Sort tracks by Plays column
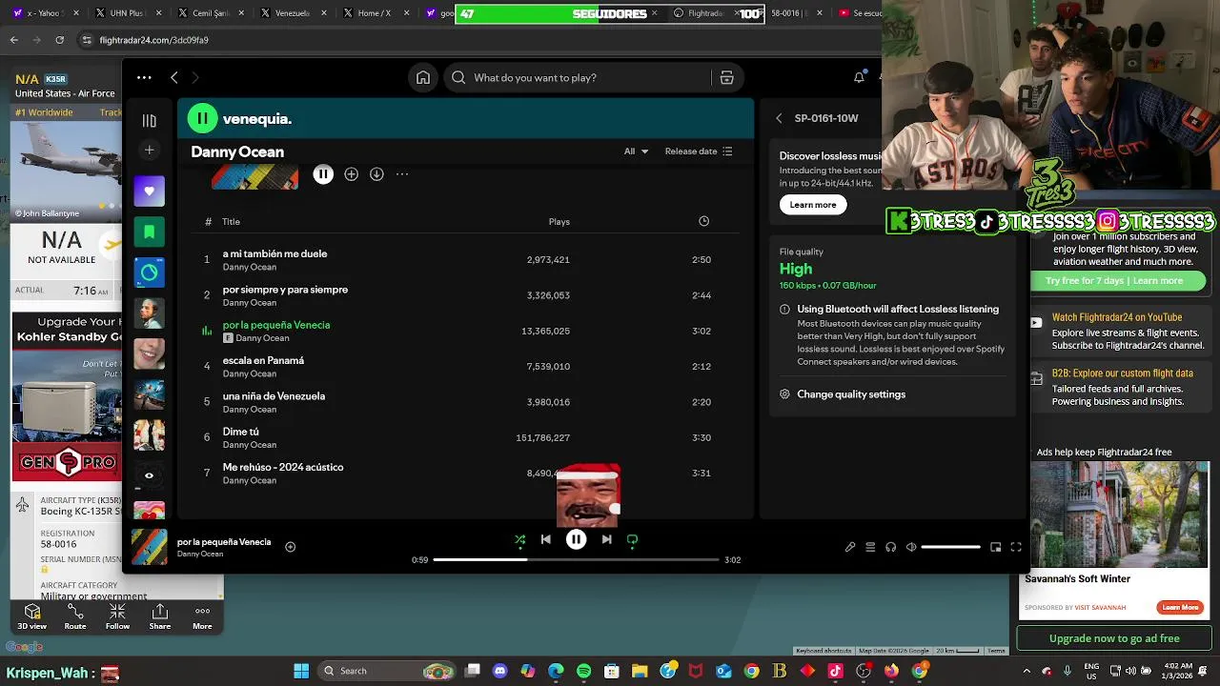This screenshot has width=1220, height=686. 559,222
